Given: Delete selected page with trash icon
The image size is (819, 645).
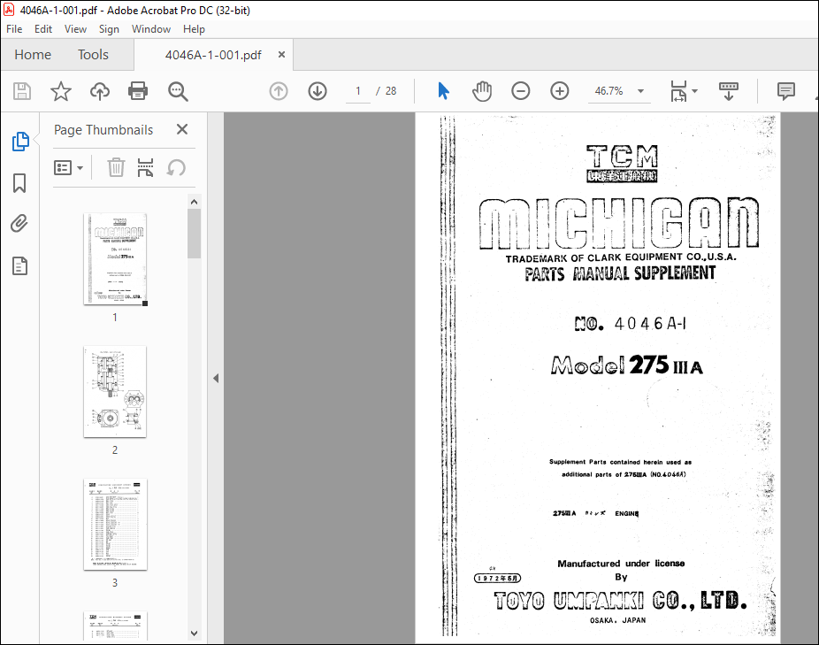Looking at the screenshot, I should (116, 168).
